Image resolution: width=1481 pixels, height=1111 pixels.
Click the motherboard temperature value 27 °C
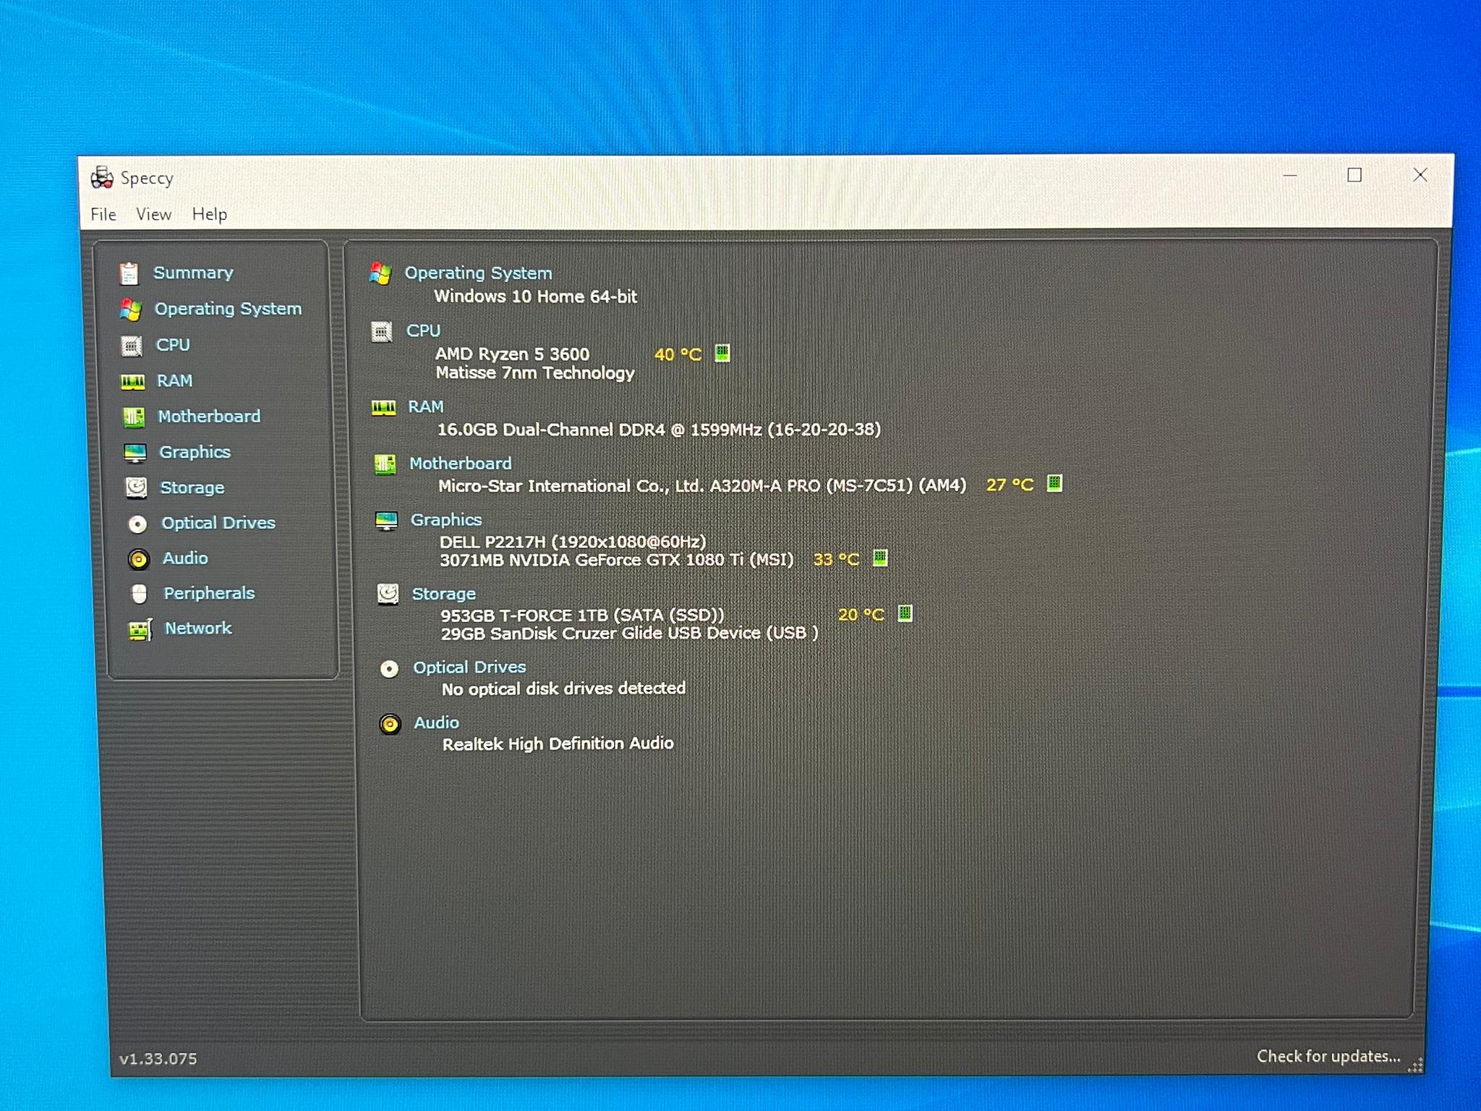tap(1010, 485)
